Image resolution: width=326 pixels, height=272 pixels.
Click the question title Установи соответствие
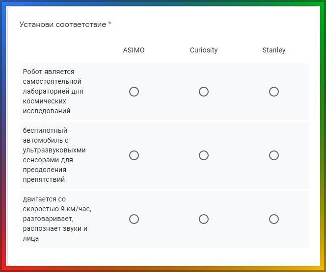pos(63,25)
